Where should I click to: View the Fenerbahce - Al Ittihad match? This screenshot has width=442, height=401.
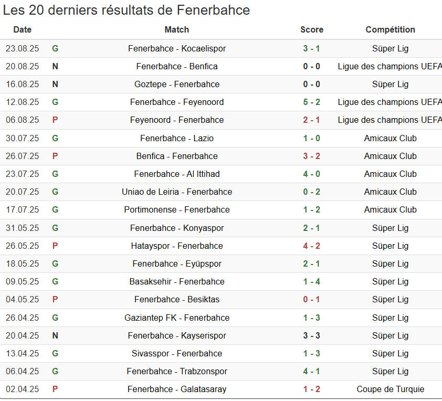pyautogui.click(x=177, y=174)
